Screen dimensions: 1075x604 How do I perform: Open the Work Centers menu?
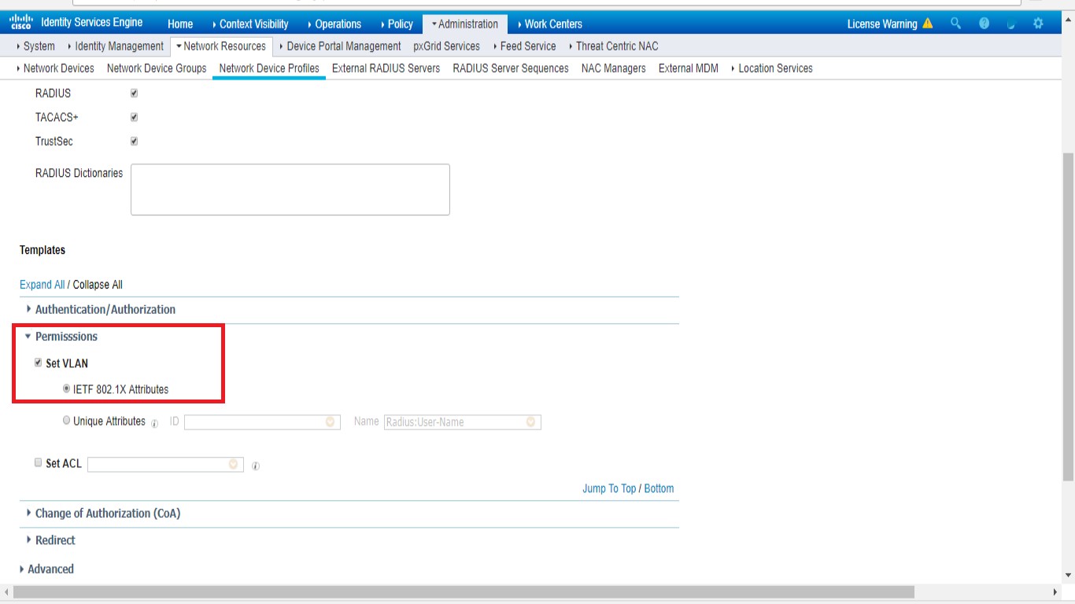tap(550, 24)
